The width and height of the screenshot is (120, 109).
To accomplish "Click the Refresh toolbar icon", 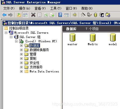I will click(x=46, y=15).
